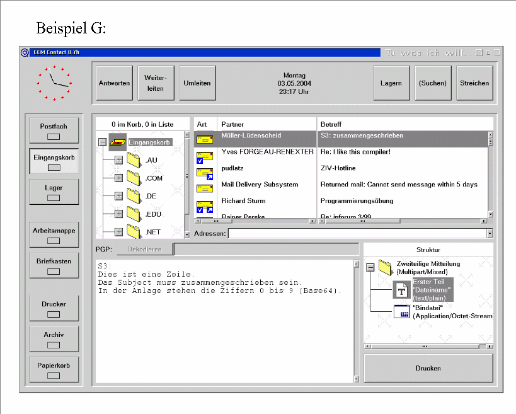This screenshot has height=414, width=516.
Task: Click the text/plain "Erster Teil" document icon
Action: 401,289
